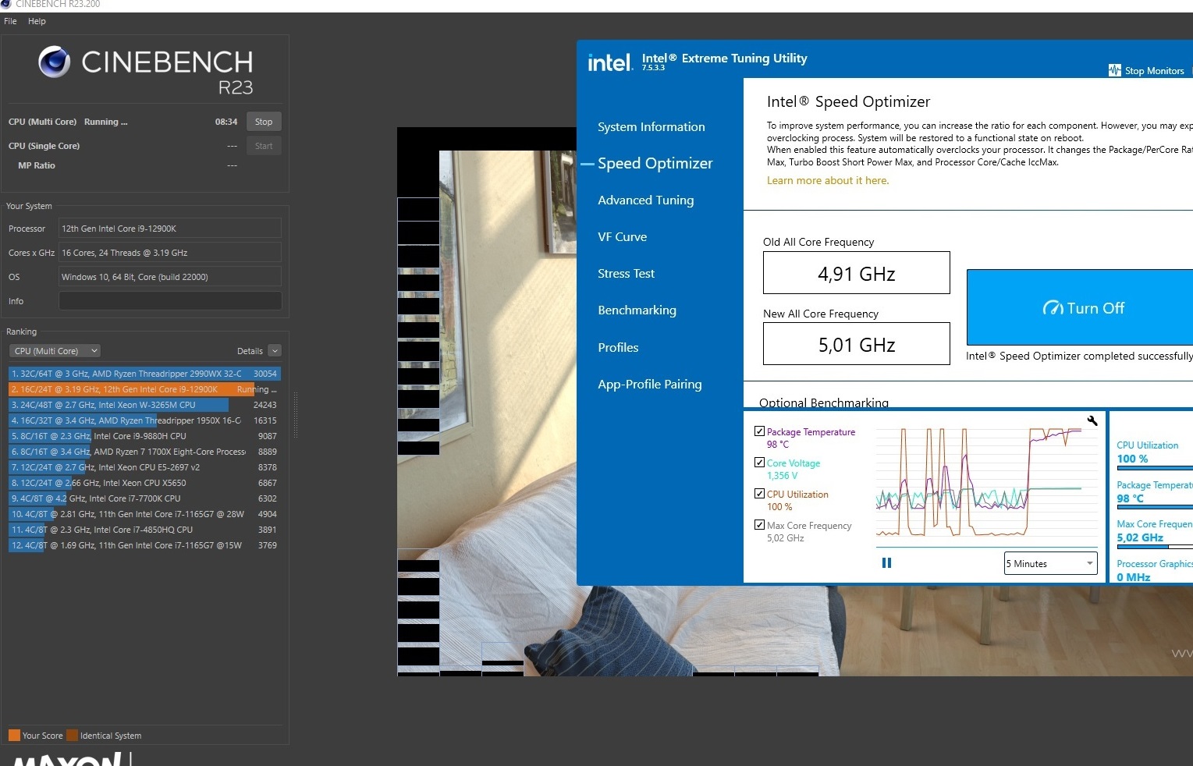Viewport: 1193px width, 766px height.
Task: Select the Xeon X5650 ranking row
Action: click(144, 483)
